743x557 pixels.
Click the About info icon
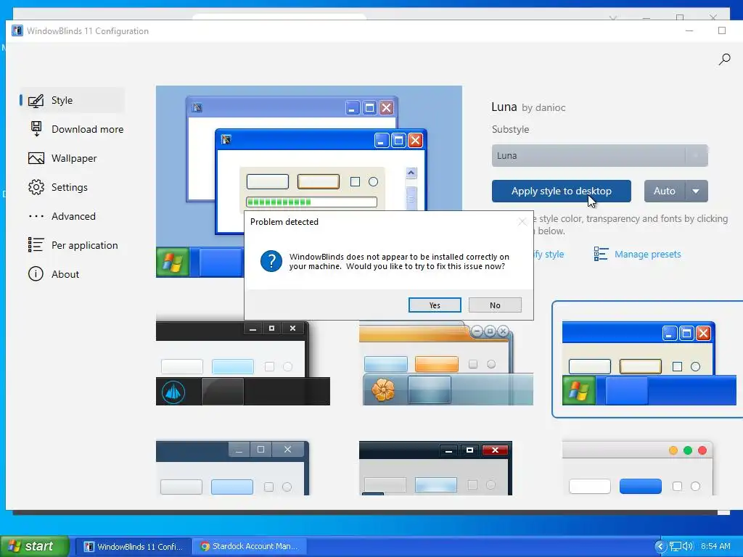[36, 273]
